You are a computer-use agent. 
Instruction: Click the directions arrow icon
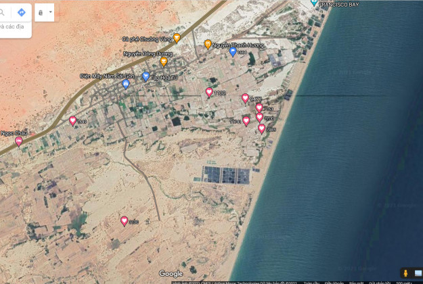tap(21, 12)
